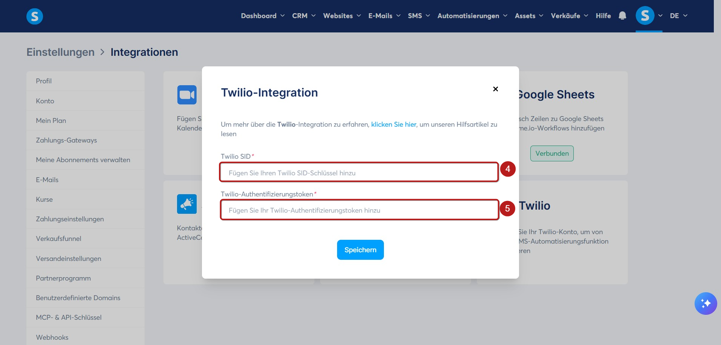Go to Verkaufsfunnel settings
Image resolution: width=721 pixels, height=345 pixels.
pos(85,239)
